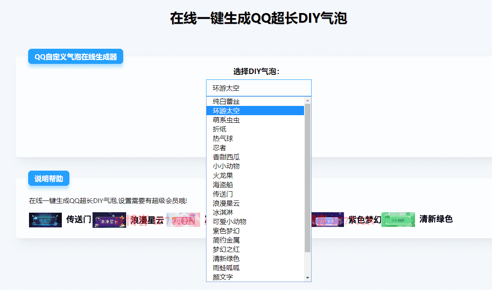
Task: Click the 传送门 caption in help section
Action: pyautogui.click(x=79, y=219)
